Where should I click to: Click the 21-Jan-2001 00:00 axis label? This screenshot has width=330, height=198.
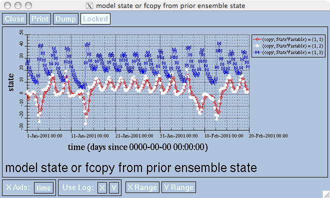[134, 136]
